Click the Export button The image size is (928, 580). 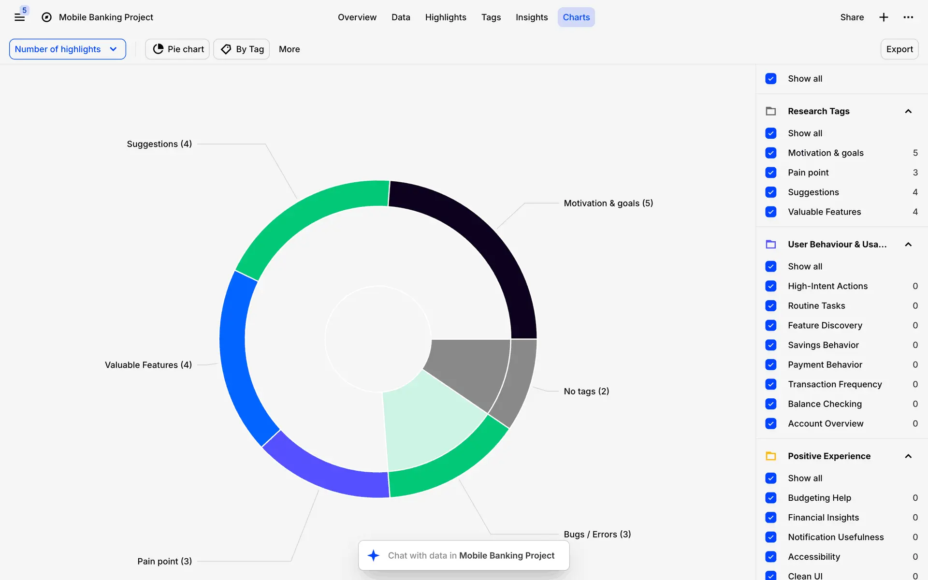899,49
